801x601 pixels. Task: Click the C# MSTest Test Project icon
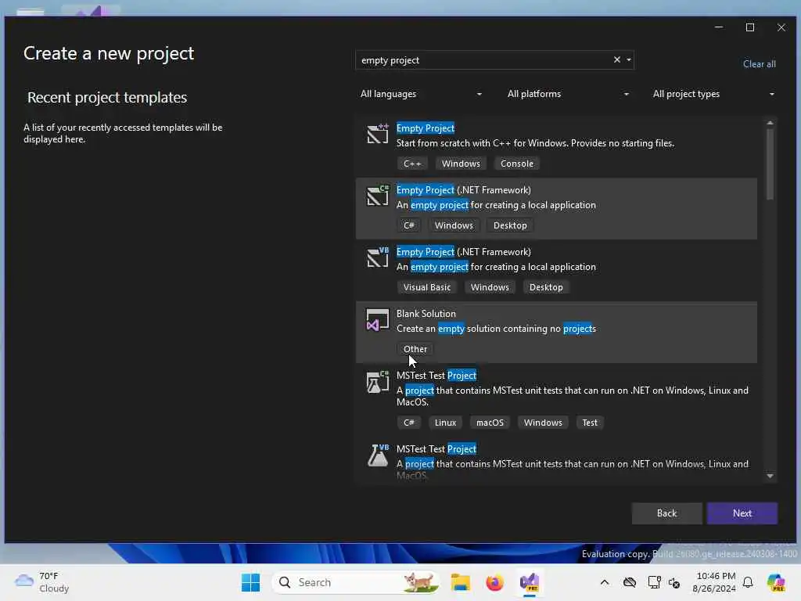[378, 382]
